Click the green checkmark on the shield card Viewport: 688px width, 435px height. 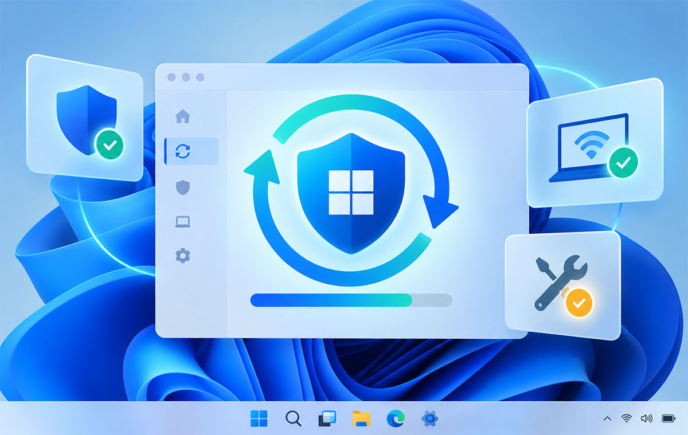(109, 144)
